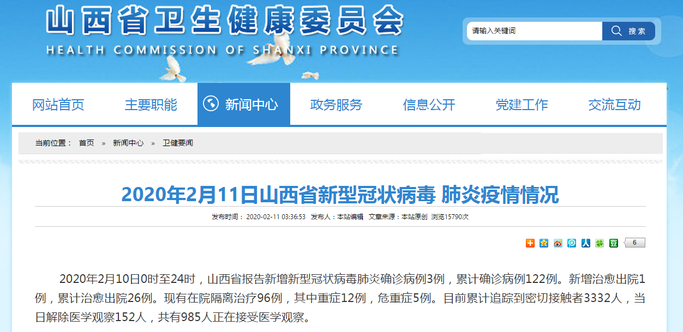Open 新闻中心 navigation tab
The height and width of the screenshot is (332, 683).
coord(244,105)
